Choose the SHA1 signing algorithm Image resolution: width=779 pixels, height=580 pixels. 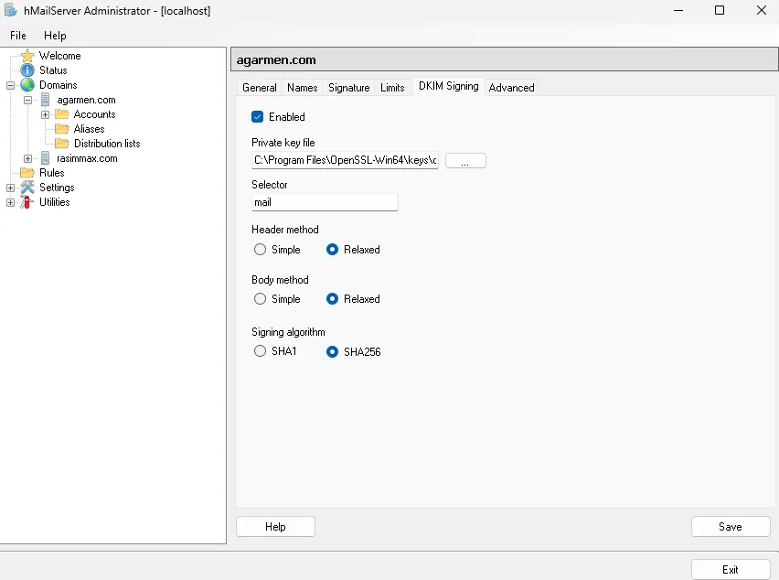(x=260, y=350)
